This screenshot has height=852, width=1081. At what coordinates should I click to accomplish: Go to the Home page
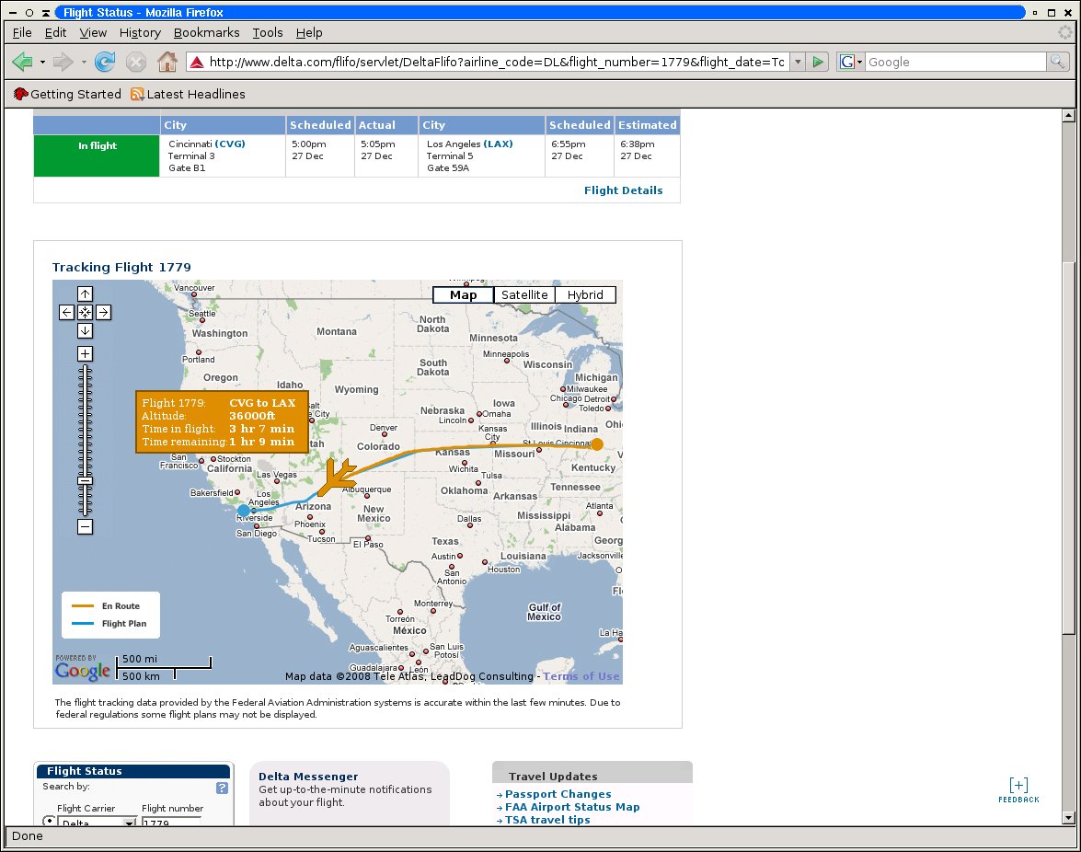167,62
